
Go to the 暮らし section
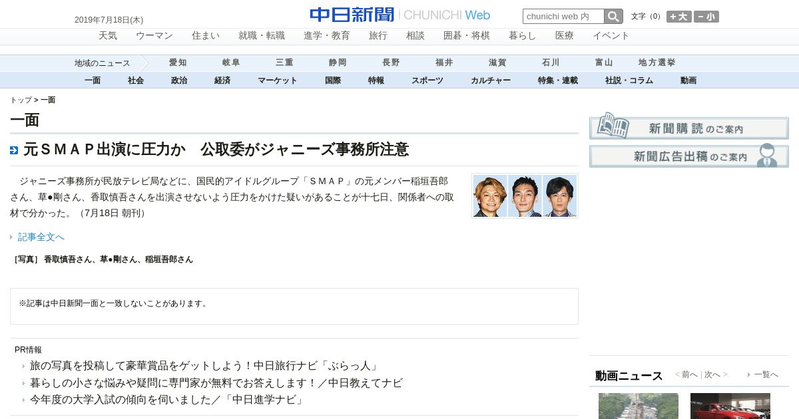click(x=523, y=36)
